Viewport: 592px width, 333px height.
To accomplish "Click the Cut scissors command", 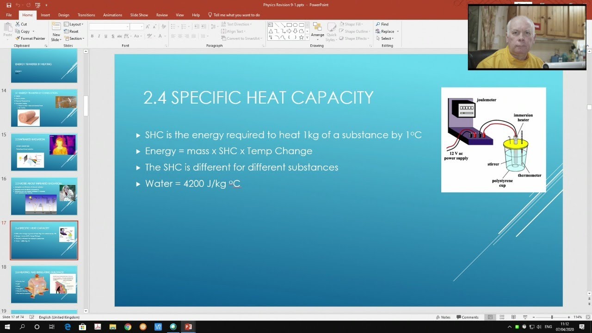I will point(21,24).
